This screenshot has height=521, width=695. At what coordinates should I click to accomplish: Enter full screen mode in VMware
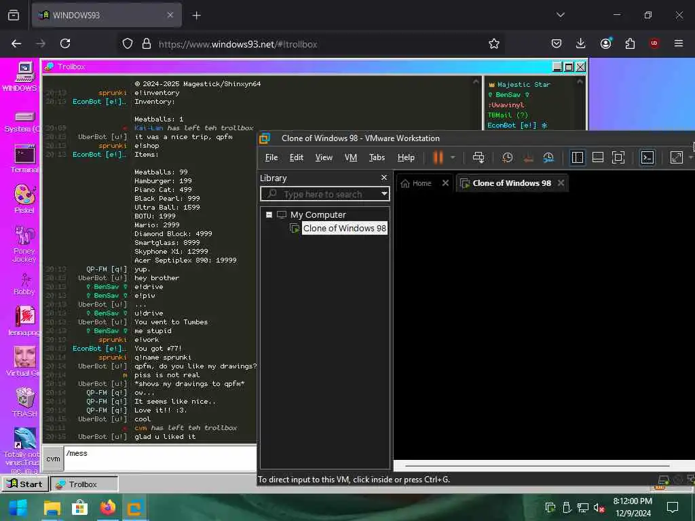[618, 157]
